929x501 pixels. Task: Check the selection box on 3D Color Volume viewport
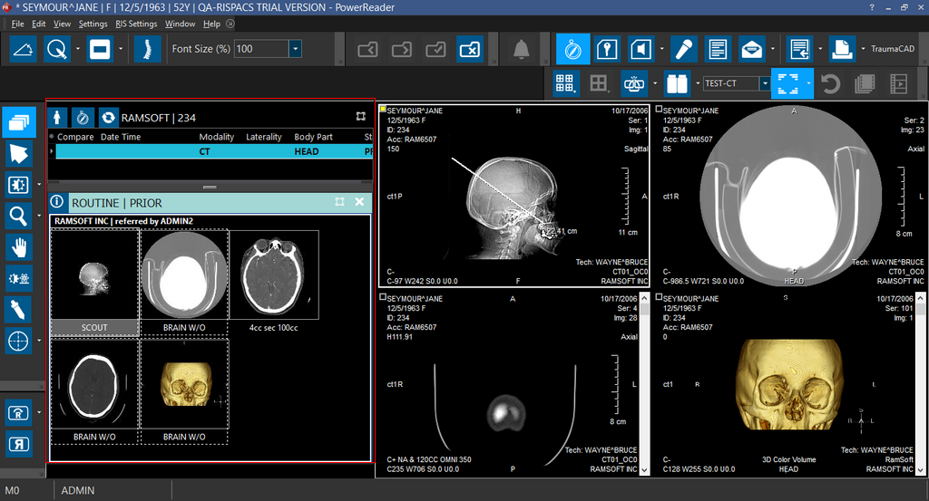coord(659,297)
